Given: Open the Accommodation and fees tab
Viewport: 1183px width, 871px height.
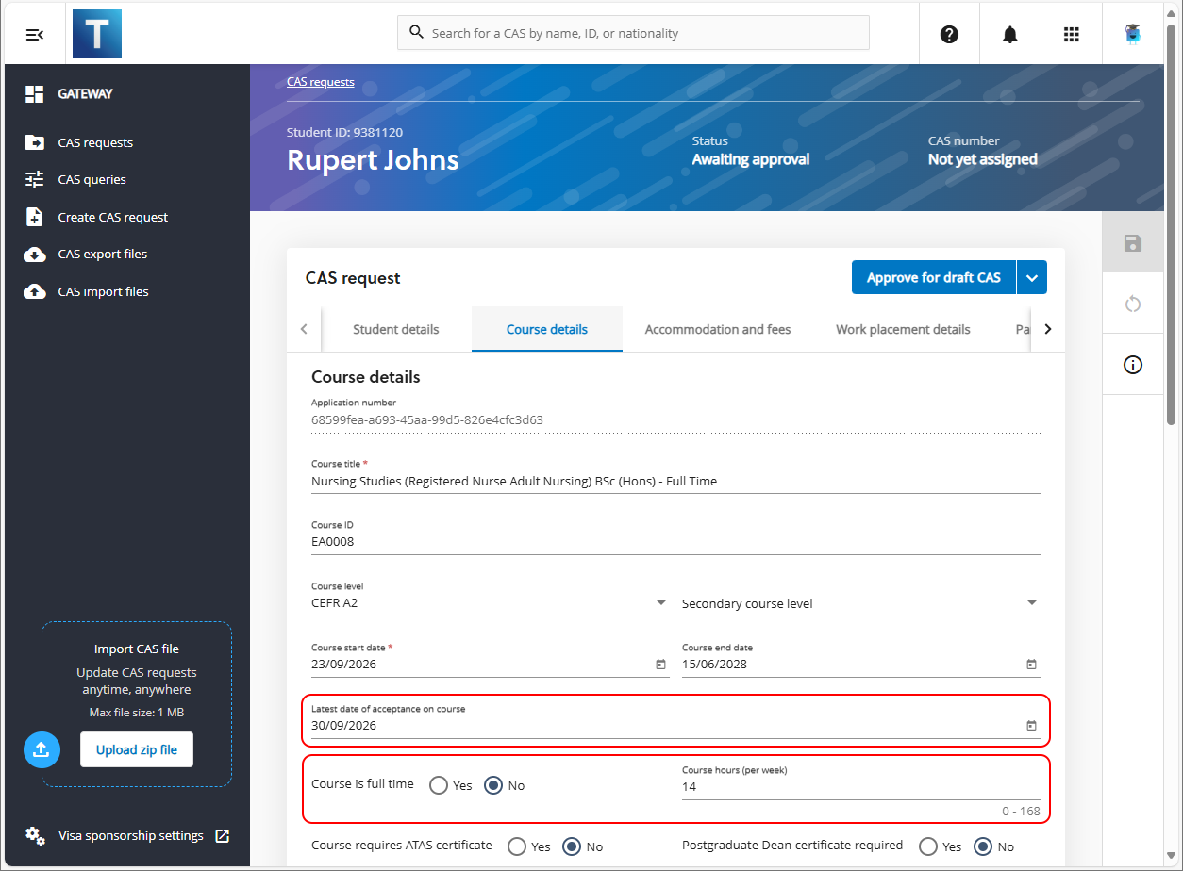Looking at the screenshot, I should (717, 330).
